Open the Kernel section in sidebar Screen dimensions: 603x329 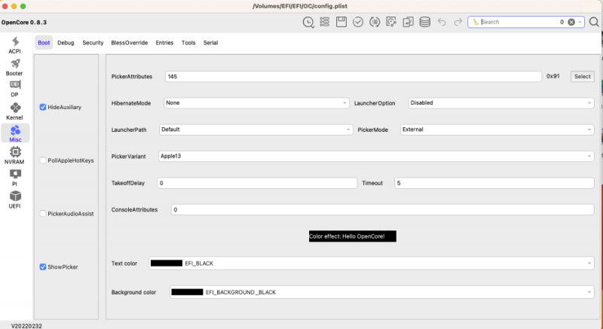[14, 111]
